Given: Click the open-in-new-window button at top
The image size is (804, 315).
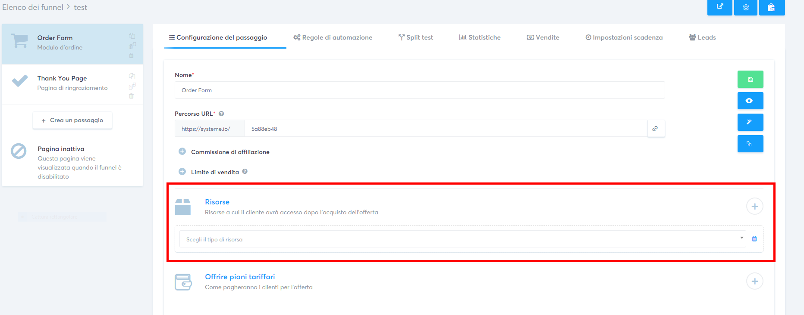Looking at the screenshot, I should 720,7.
